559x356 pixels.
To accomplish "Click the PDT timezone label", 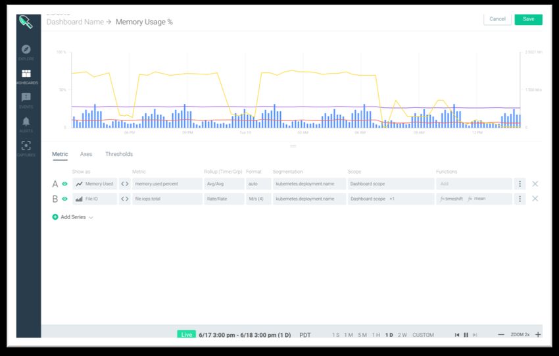I will (304, 335).
